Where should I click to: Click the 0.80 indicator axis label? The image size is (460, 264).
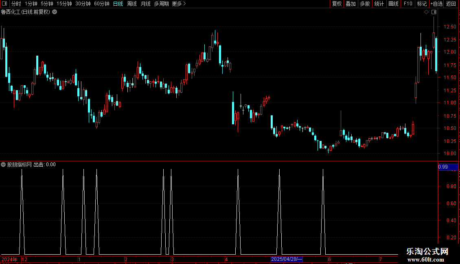(x=451, y=186)
